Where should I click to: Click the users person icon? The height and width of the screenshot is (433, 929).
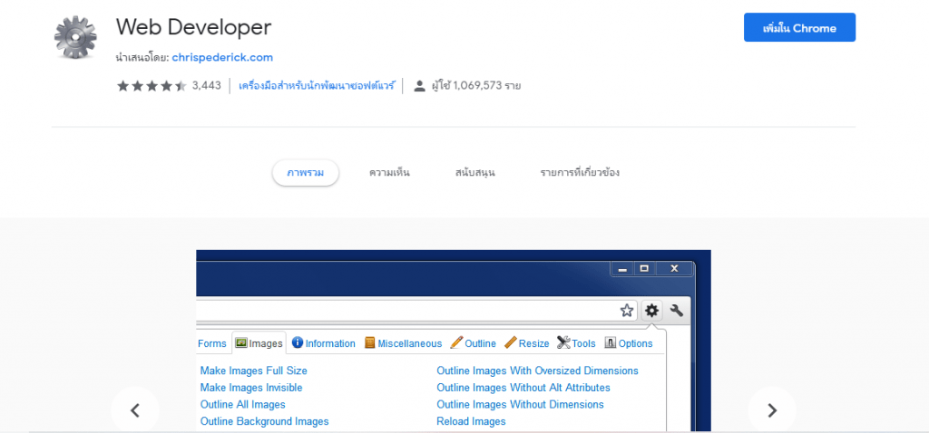click(419, 86)
